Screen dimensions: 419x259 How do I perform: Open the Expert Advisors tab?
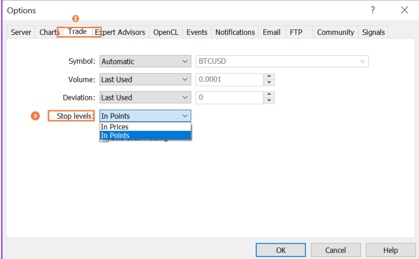pos(121,33)
